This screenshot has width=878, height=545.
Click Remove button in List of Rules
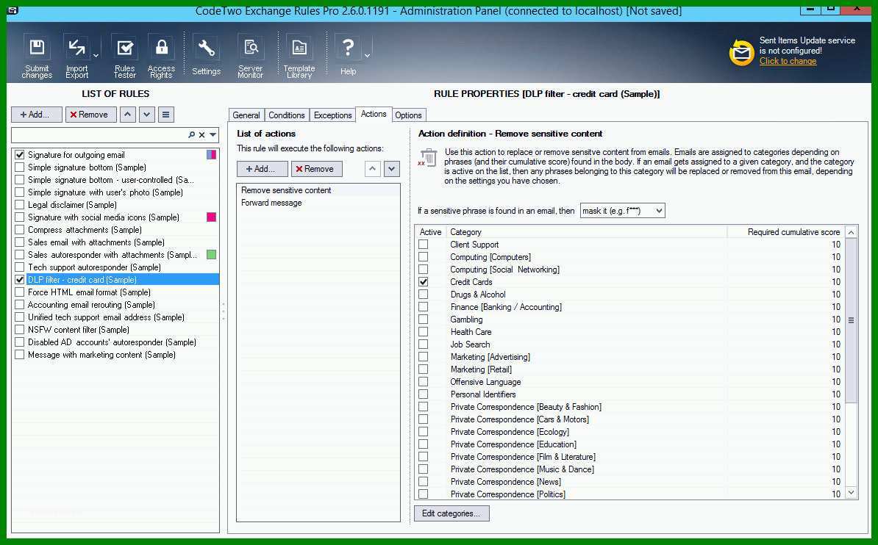tap(90, 115)
